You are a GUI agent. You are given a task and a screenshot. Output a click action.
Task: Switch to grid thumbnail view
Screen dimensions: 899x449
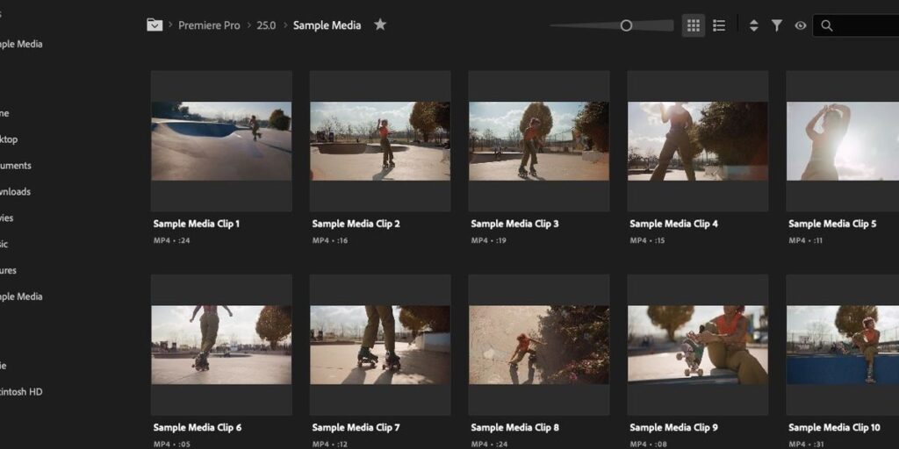click(x=694, y=25)
